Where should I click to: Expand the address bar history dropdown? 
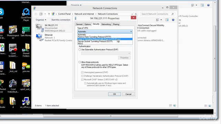(x=132, y=14)
